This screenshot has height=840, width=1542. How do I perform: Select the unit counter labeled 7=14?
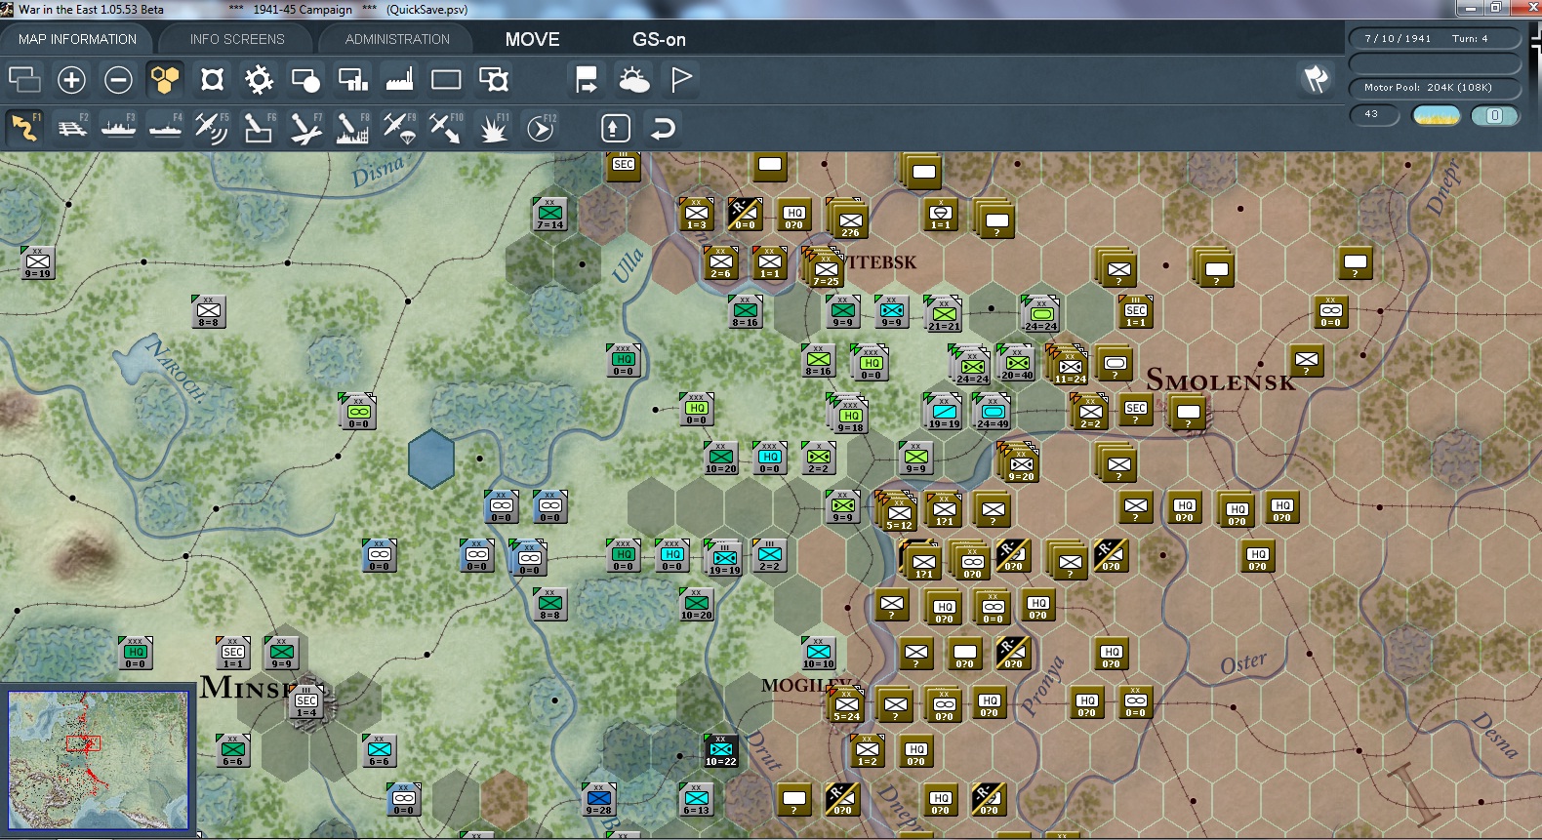pos(550,214)
